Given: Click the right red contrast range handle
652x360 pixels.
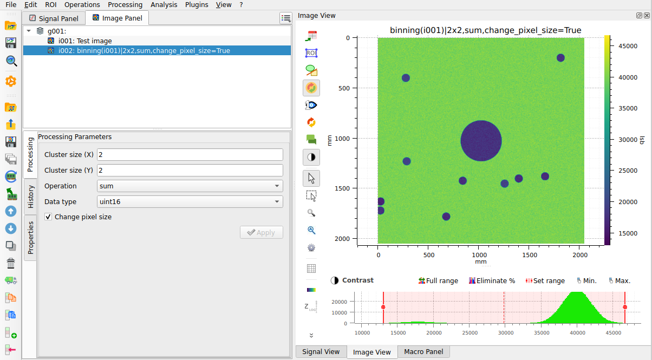Looking at the screenshot, I should [x=625, y=307].
